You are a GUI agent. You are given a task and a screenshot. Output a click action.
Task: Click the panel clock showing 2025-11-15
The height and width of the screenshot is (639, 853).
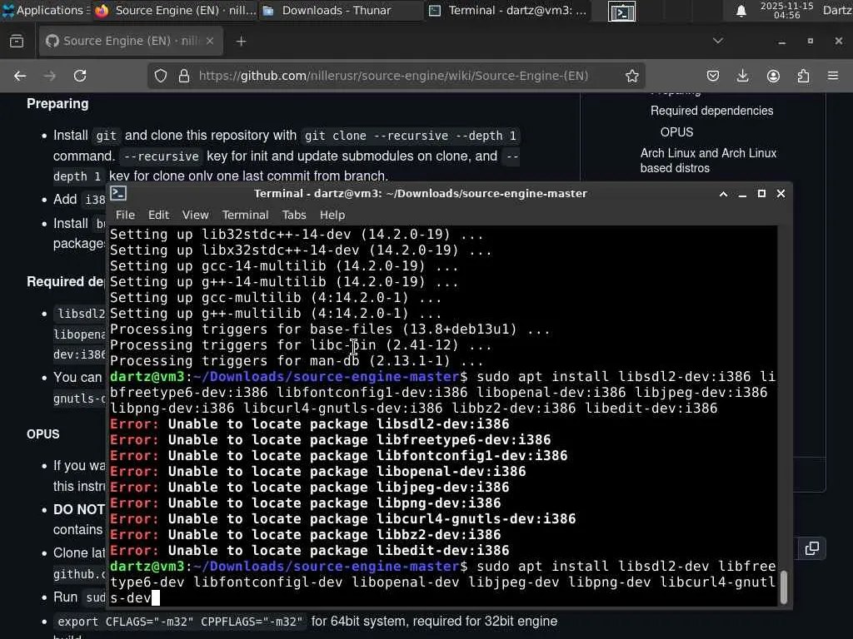point(786,10)
